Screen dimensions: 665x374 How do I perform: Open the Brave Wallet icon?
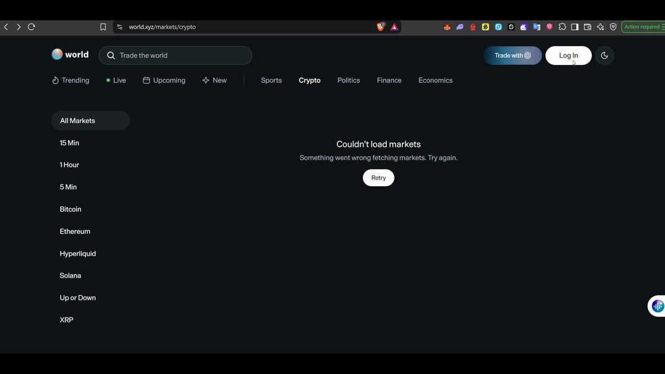(587, 27)
